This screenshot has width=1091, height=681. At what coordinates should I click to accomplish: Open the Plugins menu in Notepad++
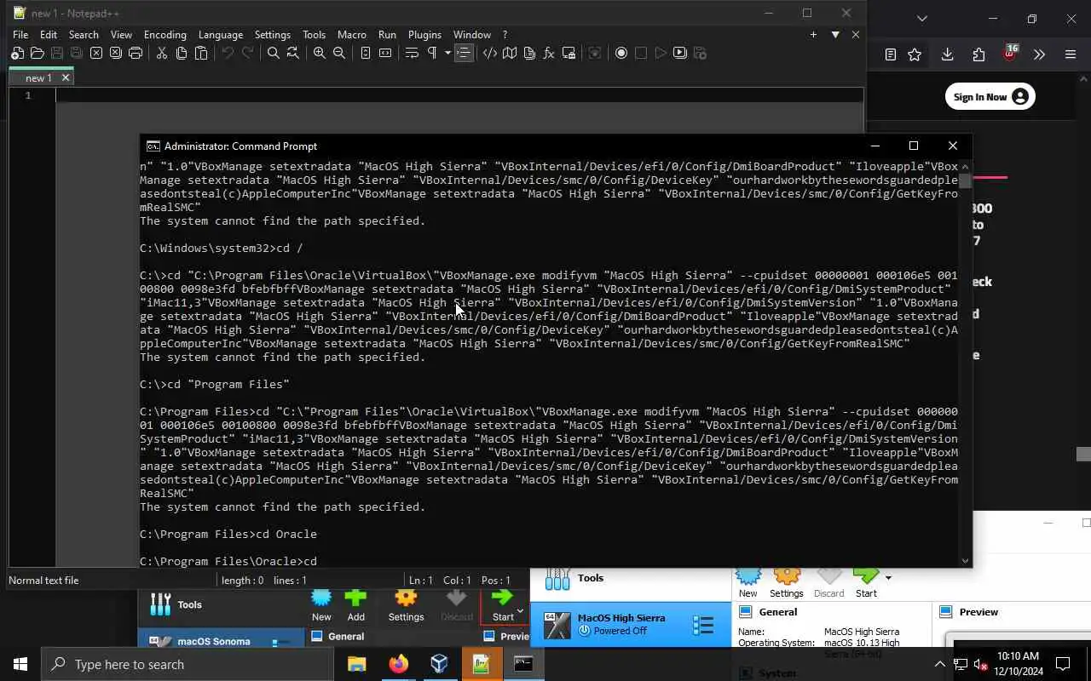424,35
